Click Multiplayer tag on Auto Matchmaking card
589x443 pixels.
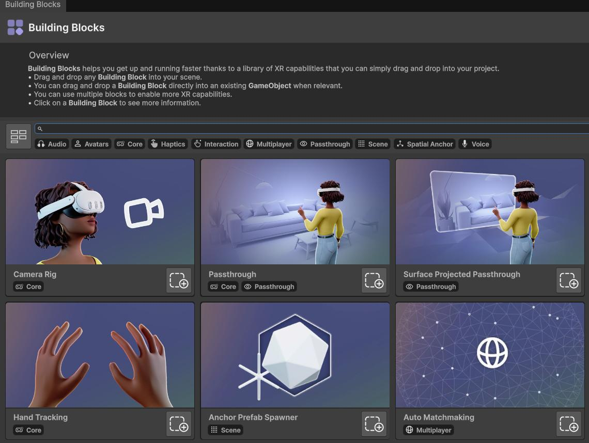[x=429, y=430]
